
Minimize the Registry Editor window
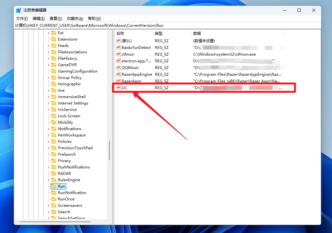tap(285, 10)
